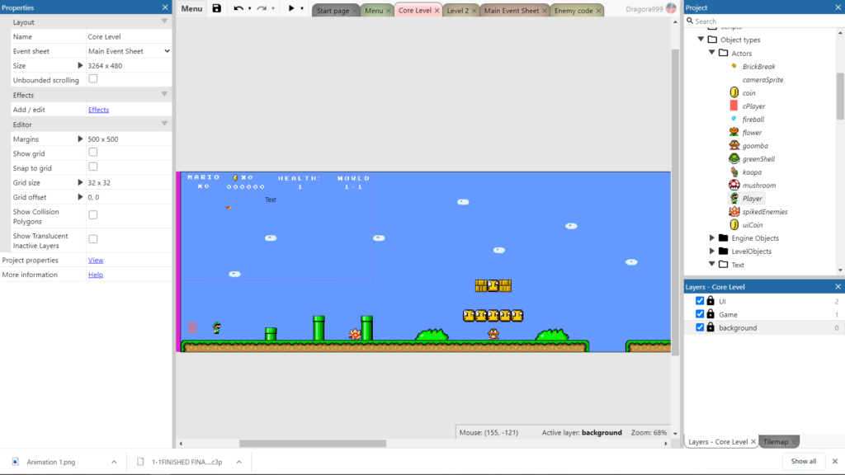Undo the last action
This screenshot has height=475, width=845.
coord(238,8)
